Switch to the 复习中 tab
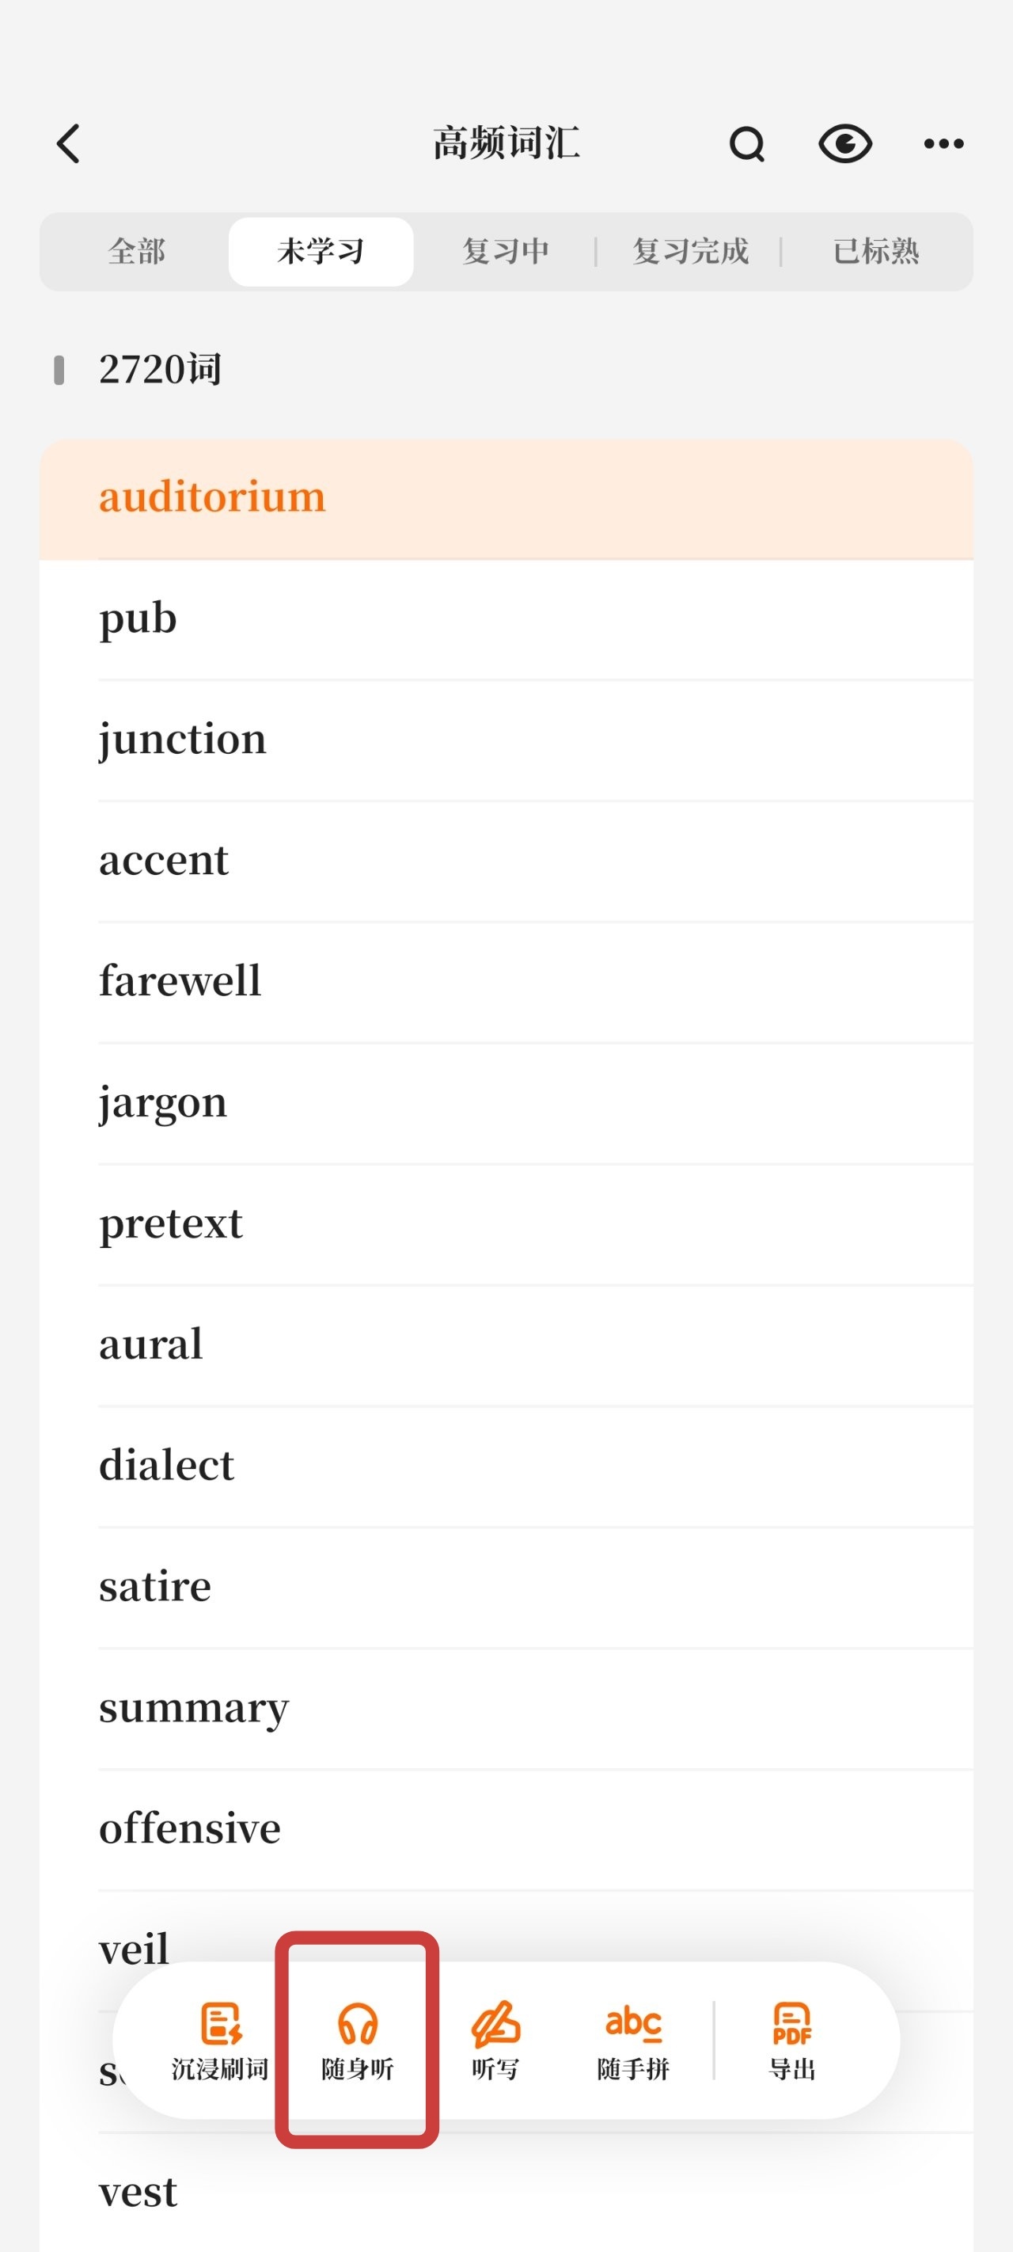The image size is (1013, 2252). click(505, 252)
